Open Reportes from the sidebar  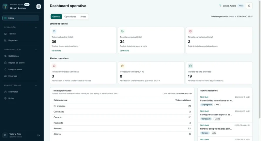tap(21, 40)
